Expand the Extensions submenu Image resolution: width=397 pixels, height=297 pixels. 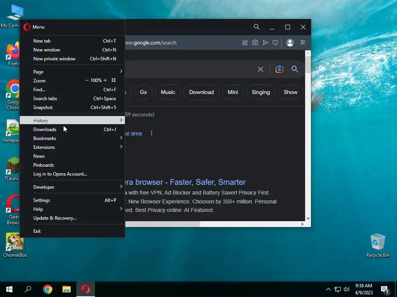[72, 147]
